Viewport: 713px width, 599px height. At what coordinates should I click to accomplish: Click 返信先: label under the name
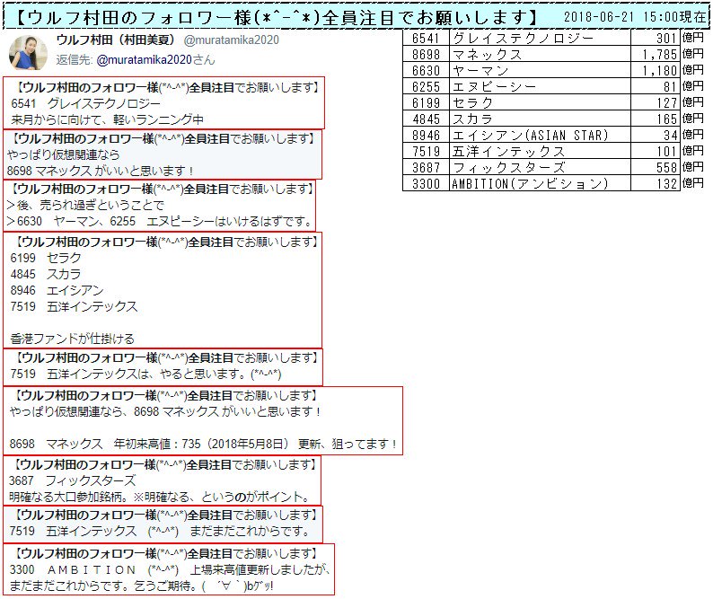click(75, 59)
